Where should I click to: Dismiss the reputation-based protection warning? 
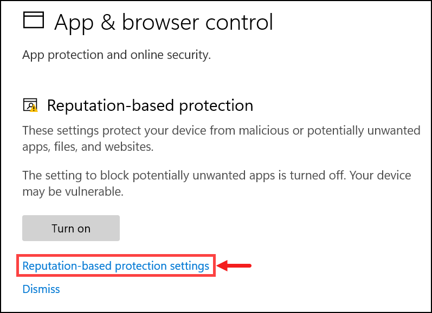(41, 289)
